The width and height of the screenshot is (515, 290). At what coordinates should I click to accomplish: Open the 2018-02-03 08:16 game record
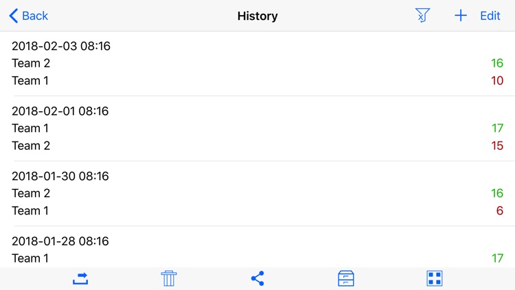point(257,63)
